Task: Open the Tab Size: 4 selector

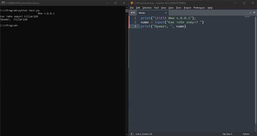Action: click(x=227, y=134)
